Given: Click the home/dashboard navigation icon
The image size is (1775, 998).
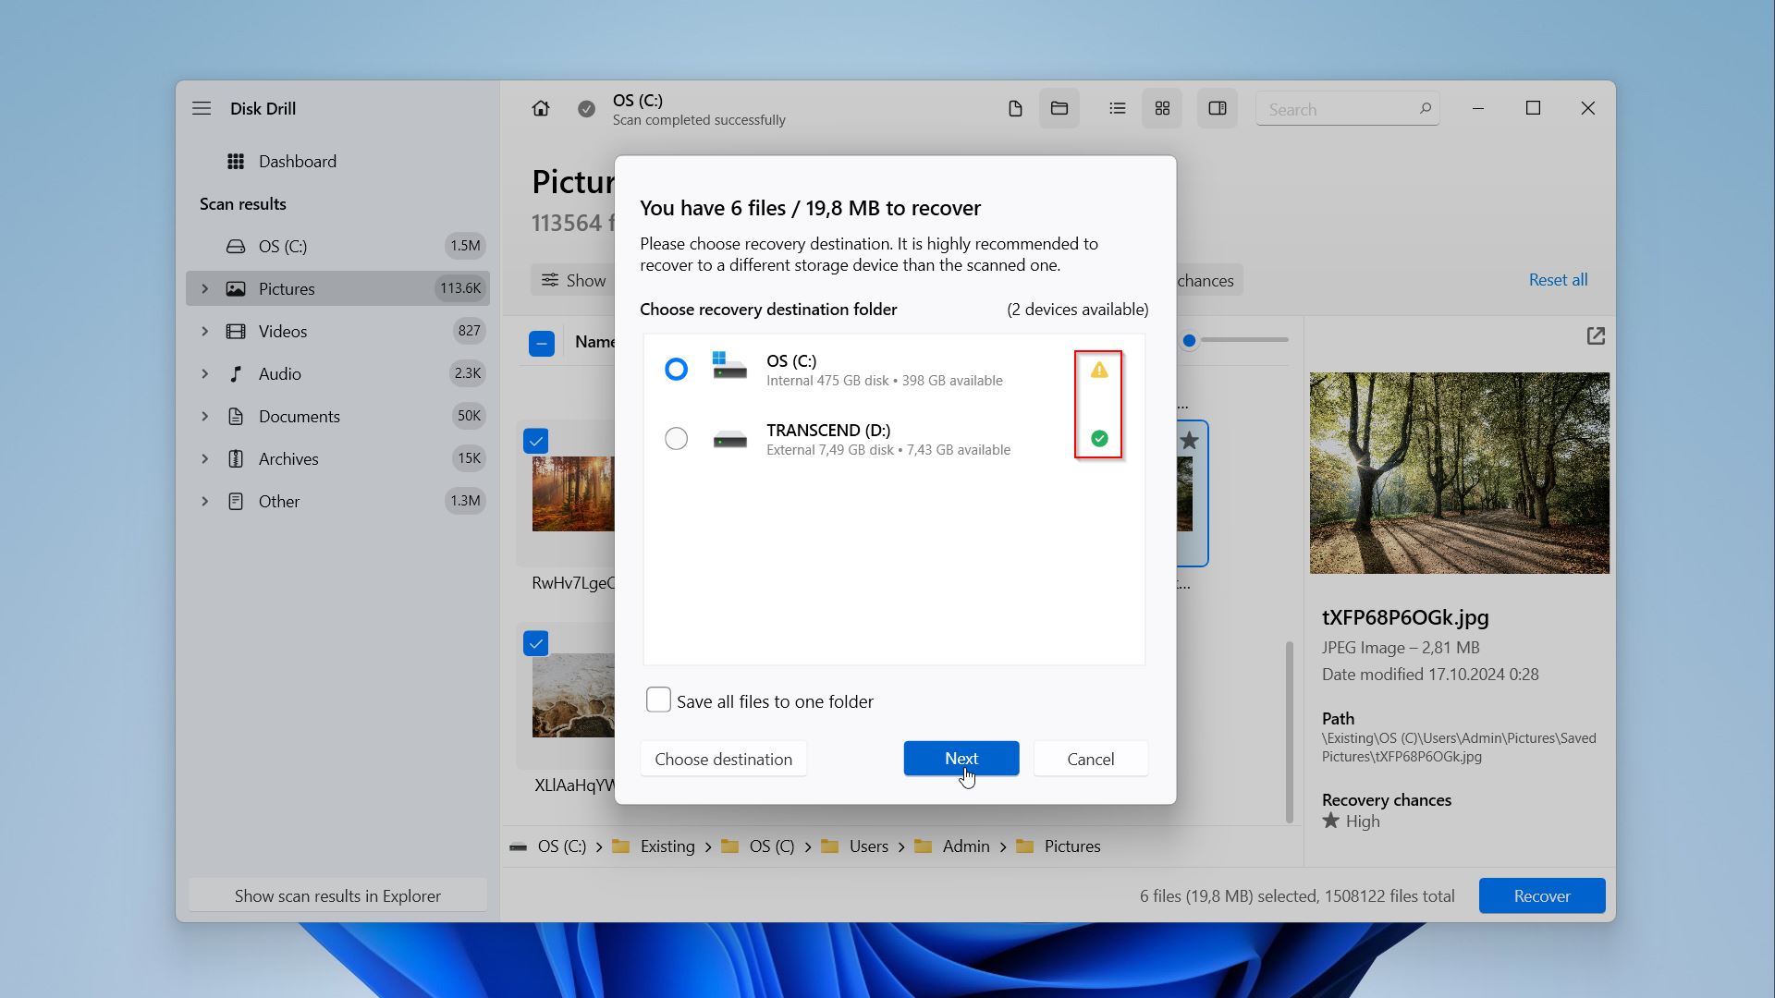Looking at the screenshot, I should click(540, 108).
